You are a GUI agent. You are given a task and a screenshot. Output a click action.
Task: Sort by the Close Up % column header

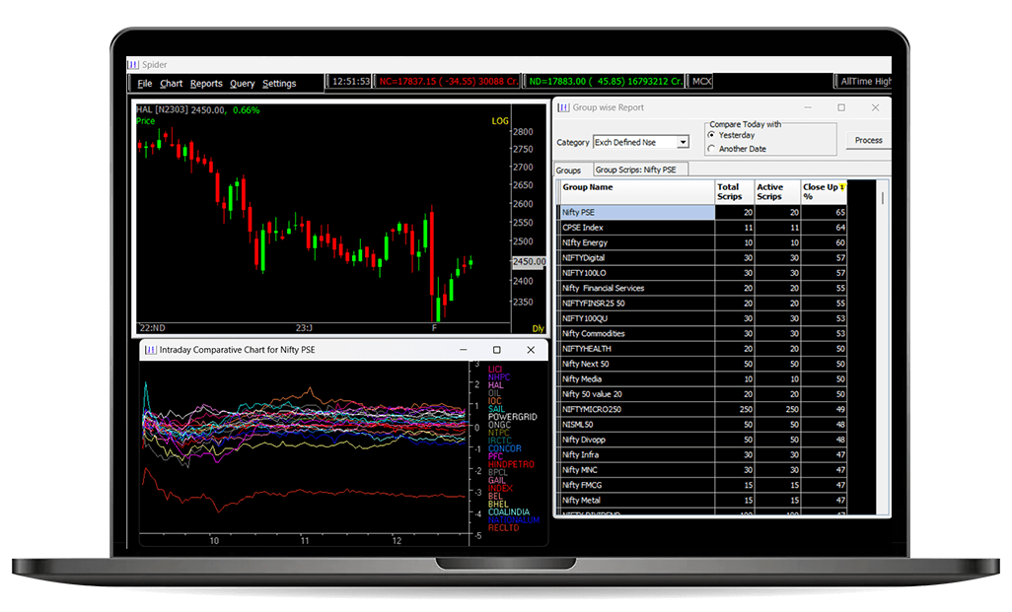point(823,192)
